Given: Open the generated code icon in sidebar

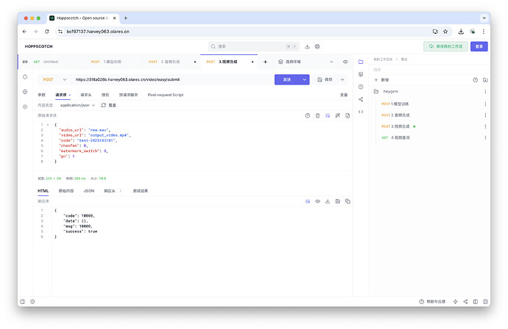Looking at the screenshot, I should pos(361,112).
